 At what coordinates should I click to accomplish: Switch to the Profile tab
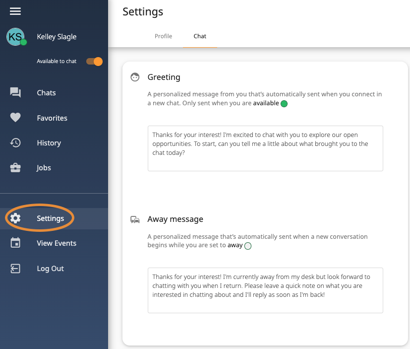(163, 36)
